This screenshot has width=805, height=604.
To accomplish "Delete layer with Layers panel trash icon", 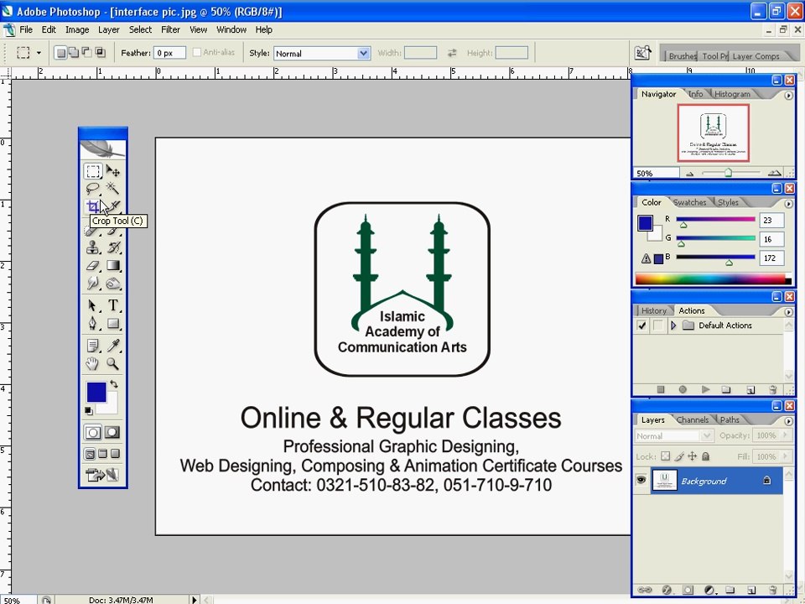I will (x=772, y=590).
